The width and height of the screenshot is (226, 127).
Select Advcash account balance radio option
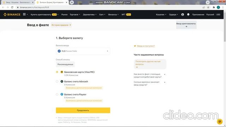(57, 81)
